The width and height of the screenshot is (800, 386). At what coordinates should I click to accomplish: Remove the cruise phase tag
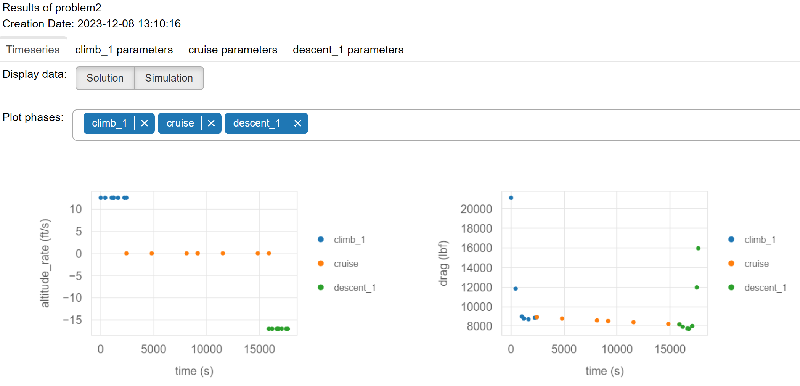tap(211, 123)
